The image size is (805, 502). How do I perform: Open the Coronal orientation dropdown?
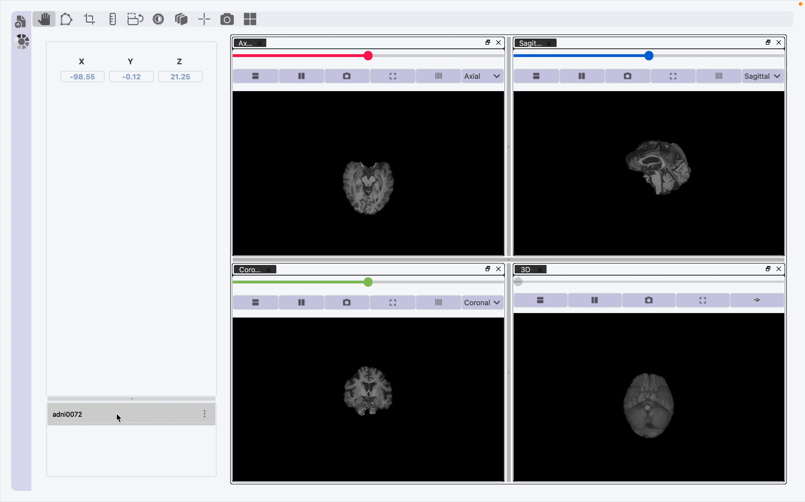tap(482, 303)
